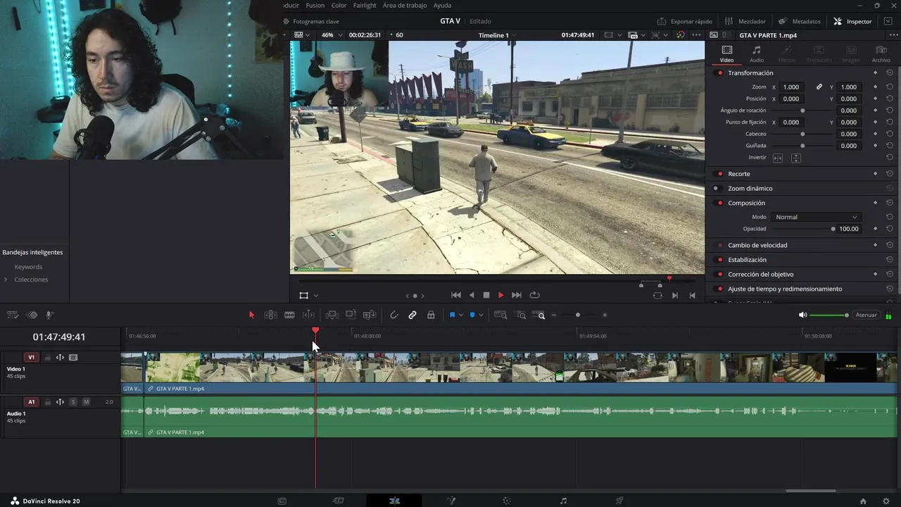Toggle the Composición enable switch

(x=719, y=204)
